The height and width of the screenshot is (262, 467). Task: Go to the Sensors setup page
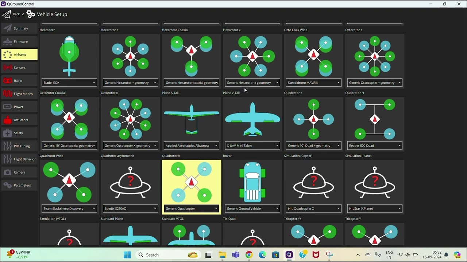point(19,68)
